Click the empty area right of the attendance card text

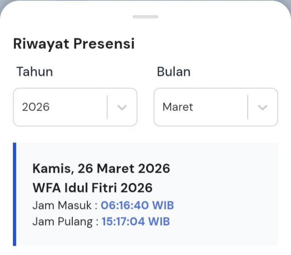233,195
